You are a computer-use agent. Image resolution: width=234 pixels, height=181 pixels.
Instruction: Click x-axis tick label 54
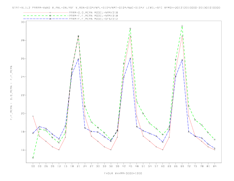[150, 166]
